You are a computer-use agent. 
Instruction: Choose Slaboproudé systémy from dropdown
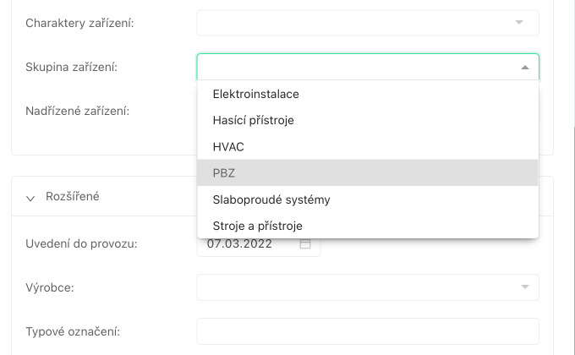[271, 199]
